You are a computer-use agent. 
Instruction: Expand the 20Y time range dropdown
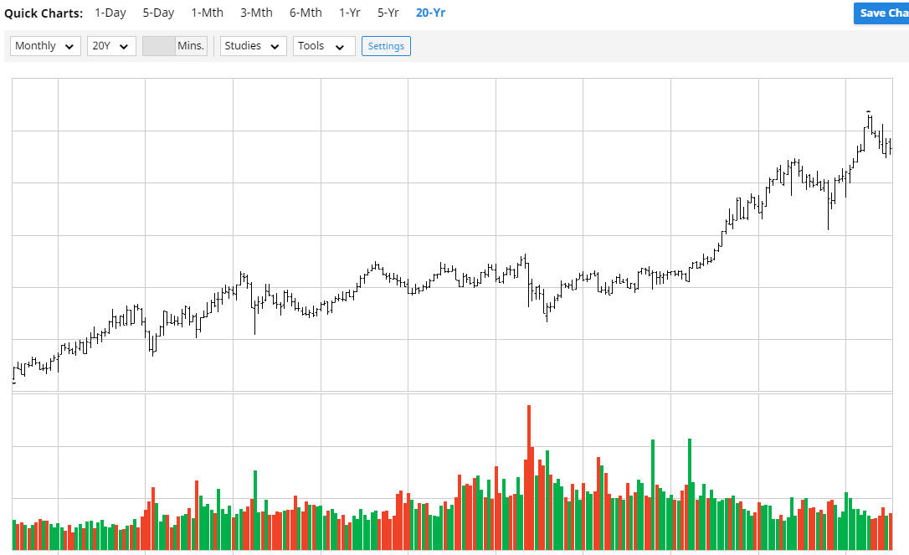pos(110,46)
